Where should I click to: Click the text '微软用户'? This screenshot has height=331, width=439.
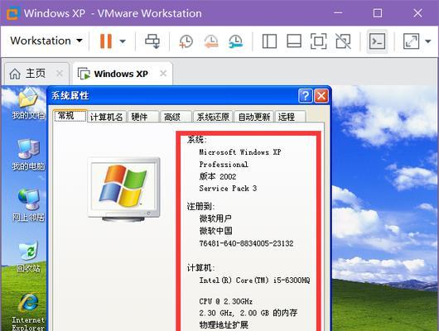[215, 218]
